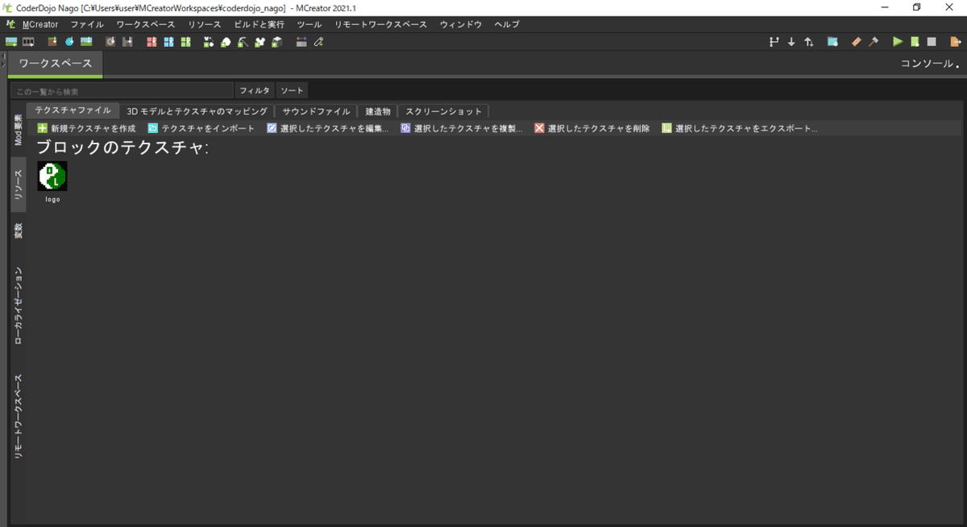Open the ヘルプ menu
The width and height of the screenshot is (967, 527).
505,24
